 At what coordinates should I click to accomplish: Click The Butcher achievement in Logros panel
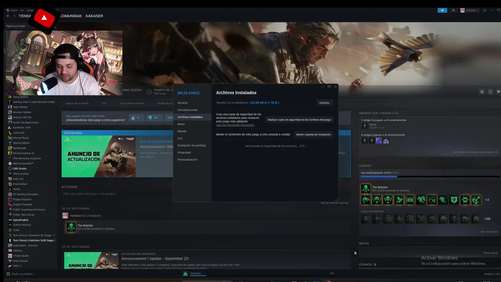pos(366,189)
